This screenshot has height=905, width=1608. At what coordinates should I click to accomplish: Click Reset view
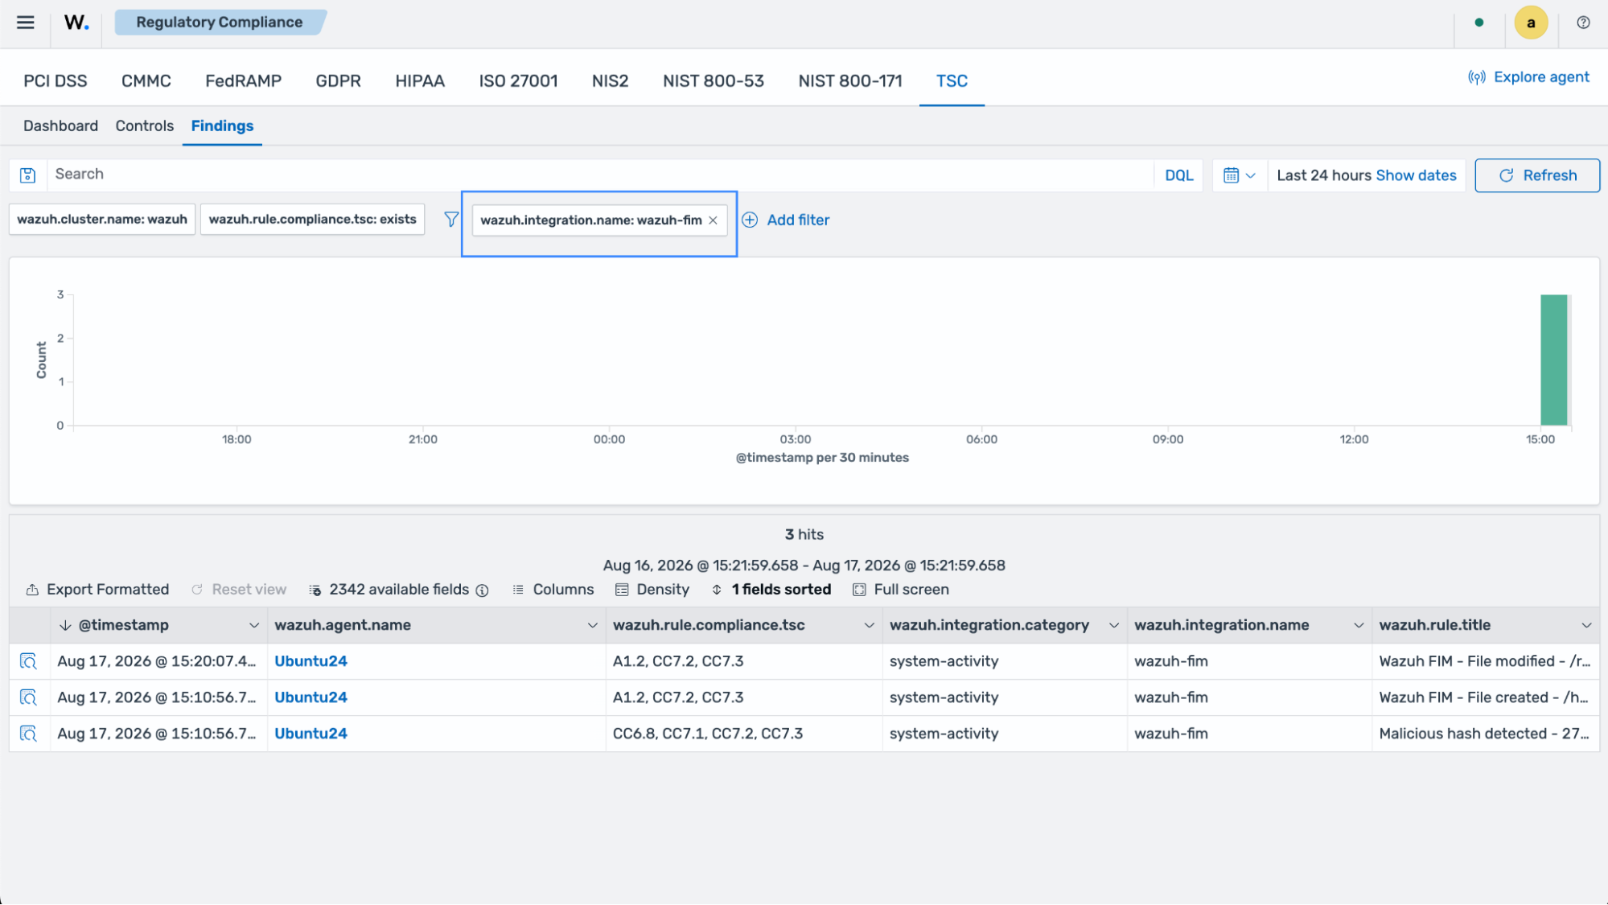click(239, 590)
